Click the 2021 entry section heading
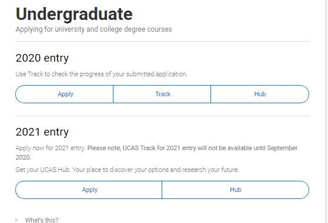This screenshot has width=328, height=223. click(x=42, y=132)
